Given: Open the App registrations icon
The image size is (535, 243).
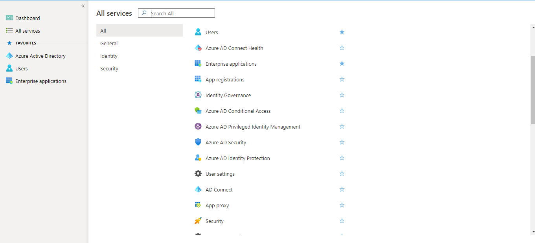Looking at the screenshot, I should (198, 79).
